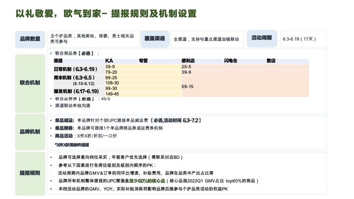Click table header 散店
Image resolution: width=354 pixels, height=199 pixels.
pos(271,61)
